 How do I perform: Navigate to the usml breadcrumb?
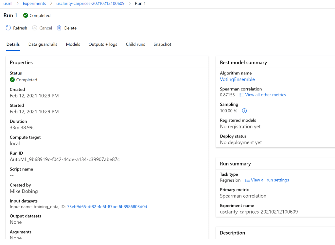pyautogui.click(x=8, y=3)
